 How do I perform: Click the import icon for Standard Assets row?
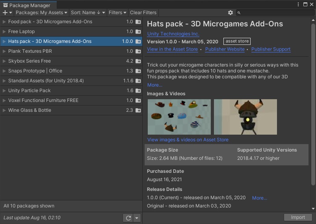(x=138, y=81)
